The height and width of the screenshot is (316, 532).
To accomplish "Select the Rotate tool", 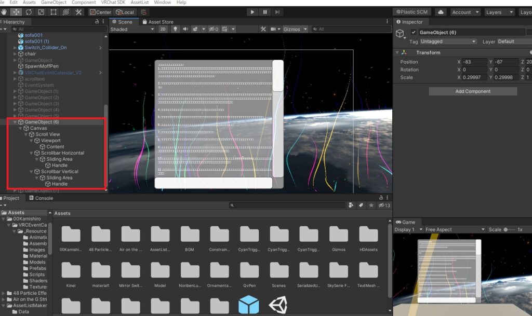I will pos(29,12).
